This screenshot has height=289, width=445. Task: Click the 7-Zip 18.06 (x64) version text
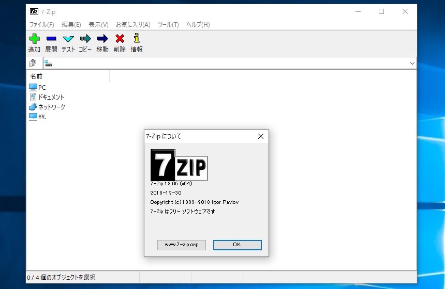pyautogui.click(x=171, y=184)
